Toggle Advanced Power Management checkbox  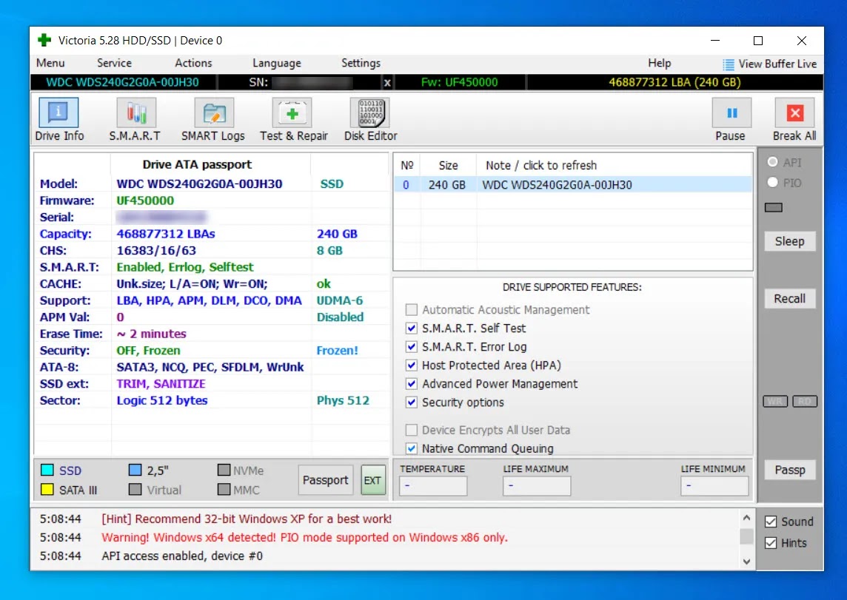pyautogui.click(x=411, y=384)
